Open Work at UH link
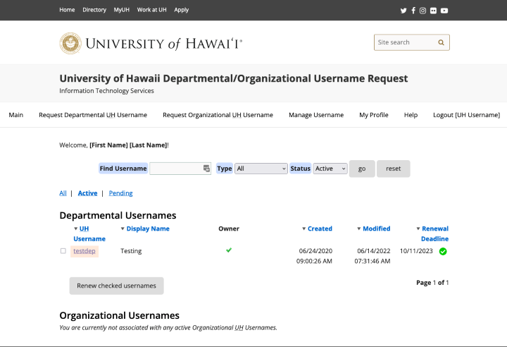The height and width of the screenshot is (347, 507). [151, 10]
